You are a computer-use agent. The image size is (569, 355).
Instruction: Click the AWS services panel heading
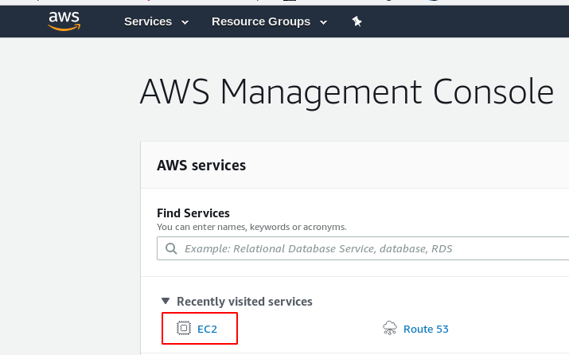(201, 166)
